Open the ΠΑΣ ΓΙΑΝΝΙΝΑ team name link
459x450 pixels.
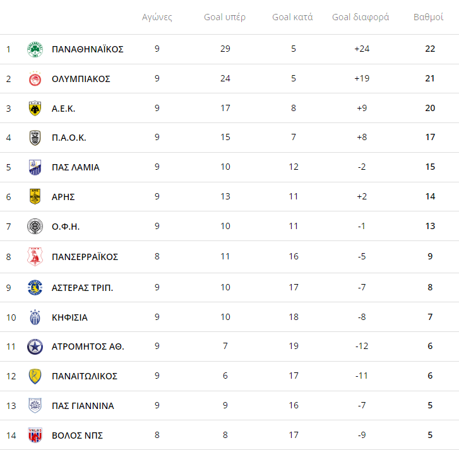83,406
